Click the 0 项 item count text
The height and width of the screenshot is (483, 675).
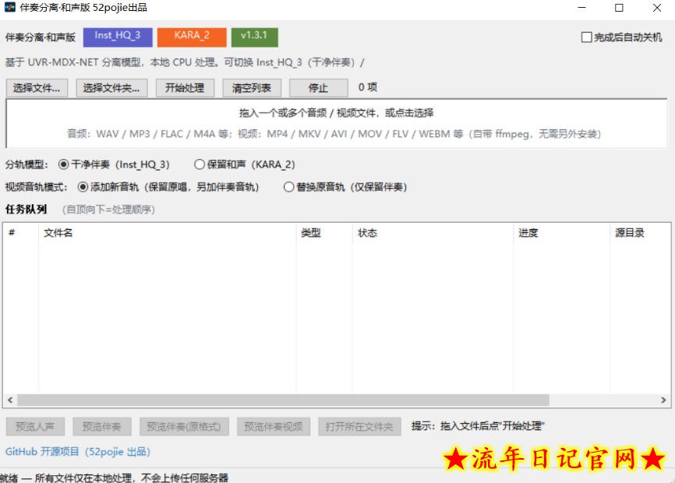368,87
